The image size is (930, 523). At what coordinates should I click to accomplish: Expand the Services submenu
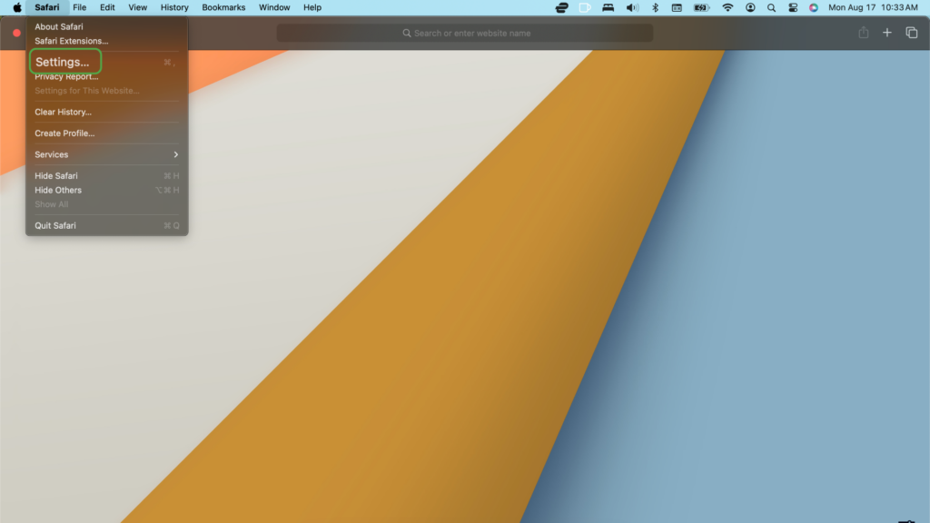point(107,154)
